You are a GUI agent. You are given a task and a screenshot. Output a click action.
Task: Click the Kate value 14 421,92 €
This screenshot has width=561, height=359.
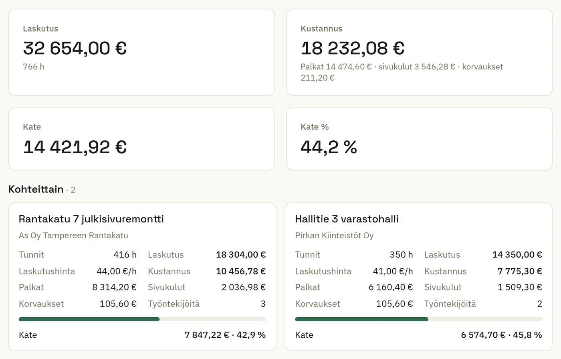coord(75,146)
